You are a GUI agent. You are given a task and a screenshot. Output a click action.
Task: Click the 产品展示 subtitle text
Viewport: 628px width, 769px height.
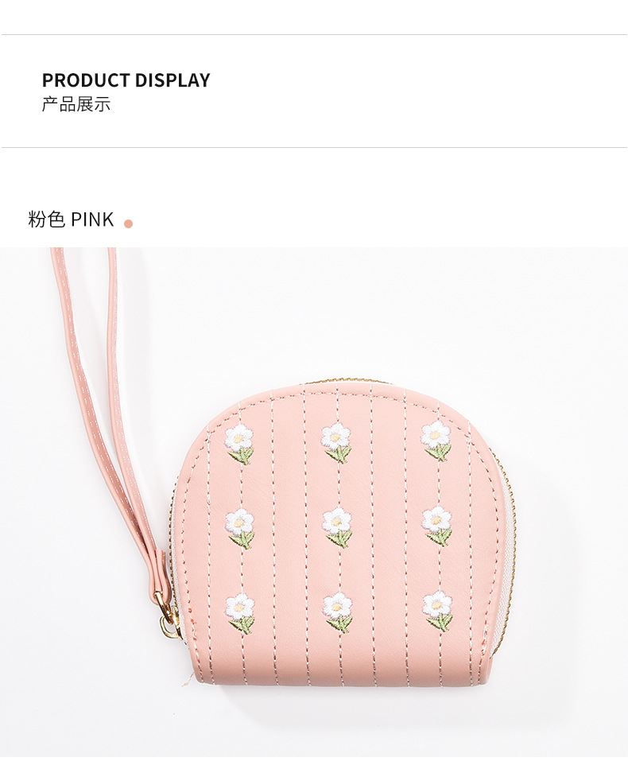pos(76,104)
